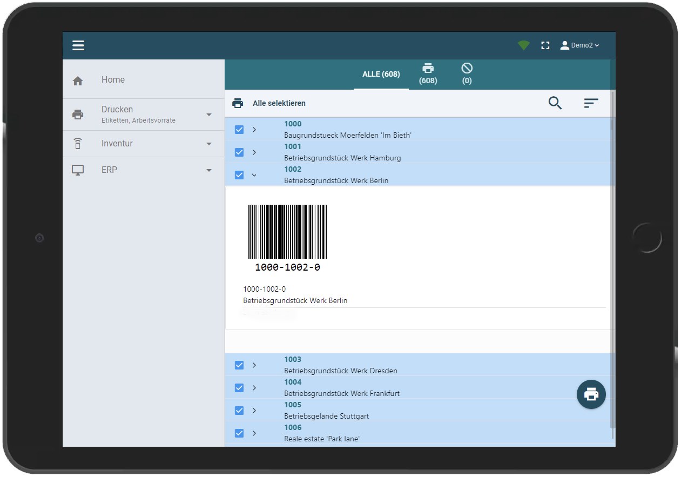Deselect the checkbox beside item 1003
The height and width of the screenshot is (477, 681).
pyautogui.click(x=239, y=365)
